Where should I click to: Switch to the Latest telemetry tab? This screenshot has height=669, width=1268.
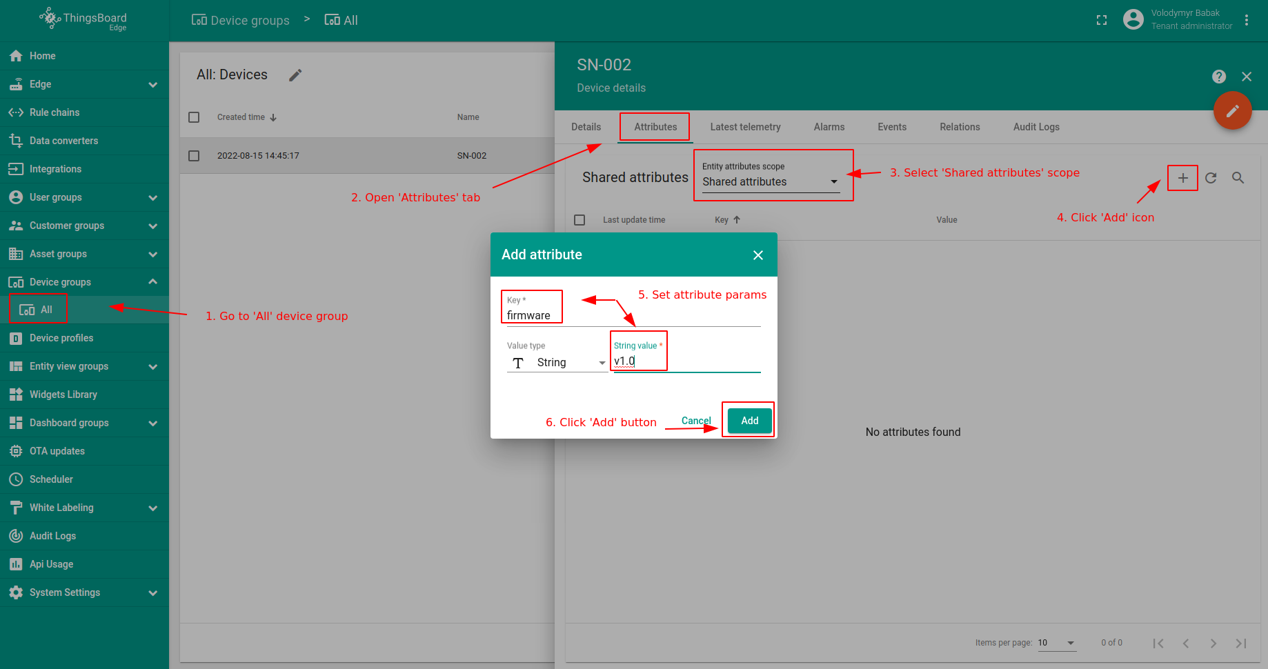pos(745,127)
